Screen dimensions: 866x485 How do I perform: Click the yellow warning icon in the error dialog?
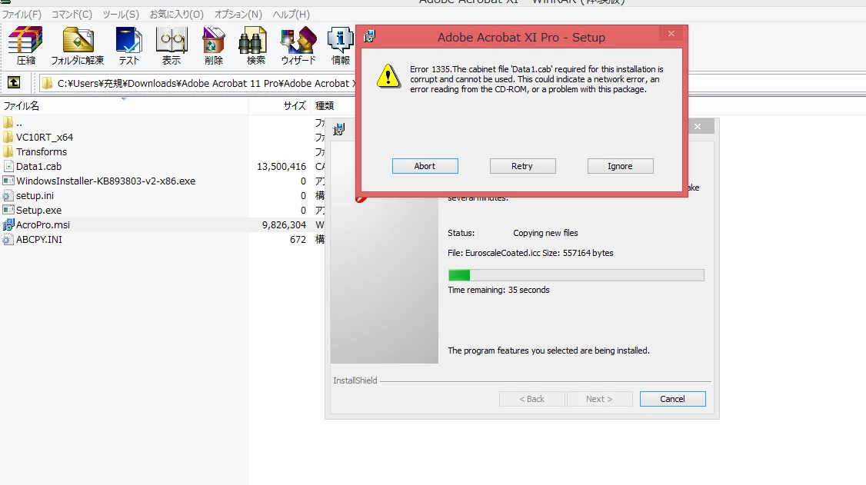pyautogui.click(x=388, y=76)
